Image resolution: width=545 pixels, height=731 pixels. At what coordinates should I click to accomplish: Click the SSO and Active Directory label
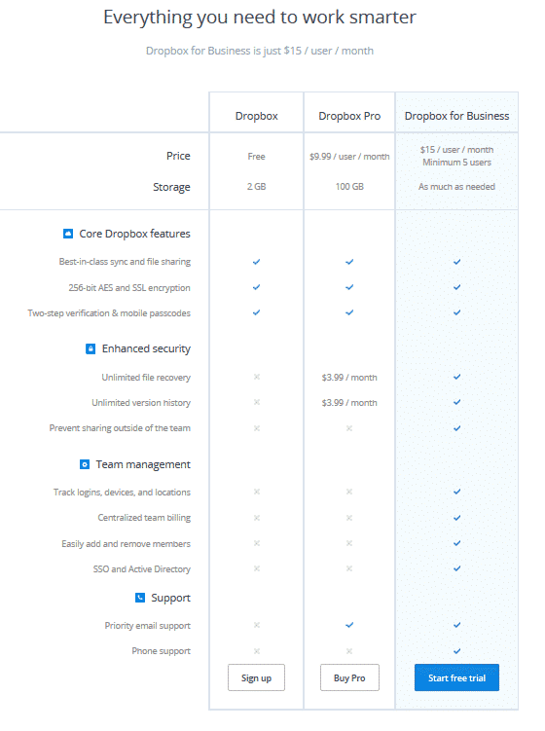[142, 568]
